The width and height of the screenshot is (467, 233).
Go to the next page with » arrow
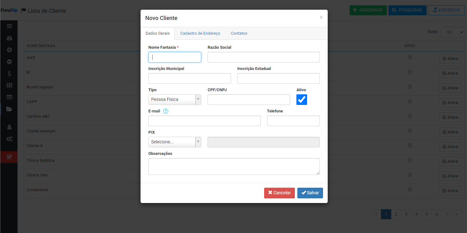click(x=457, y=214)
